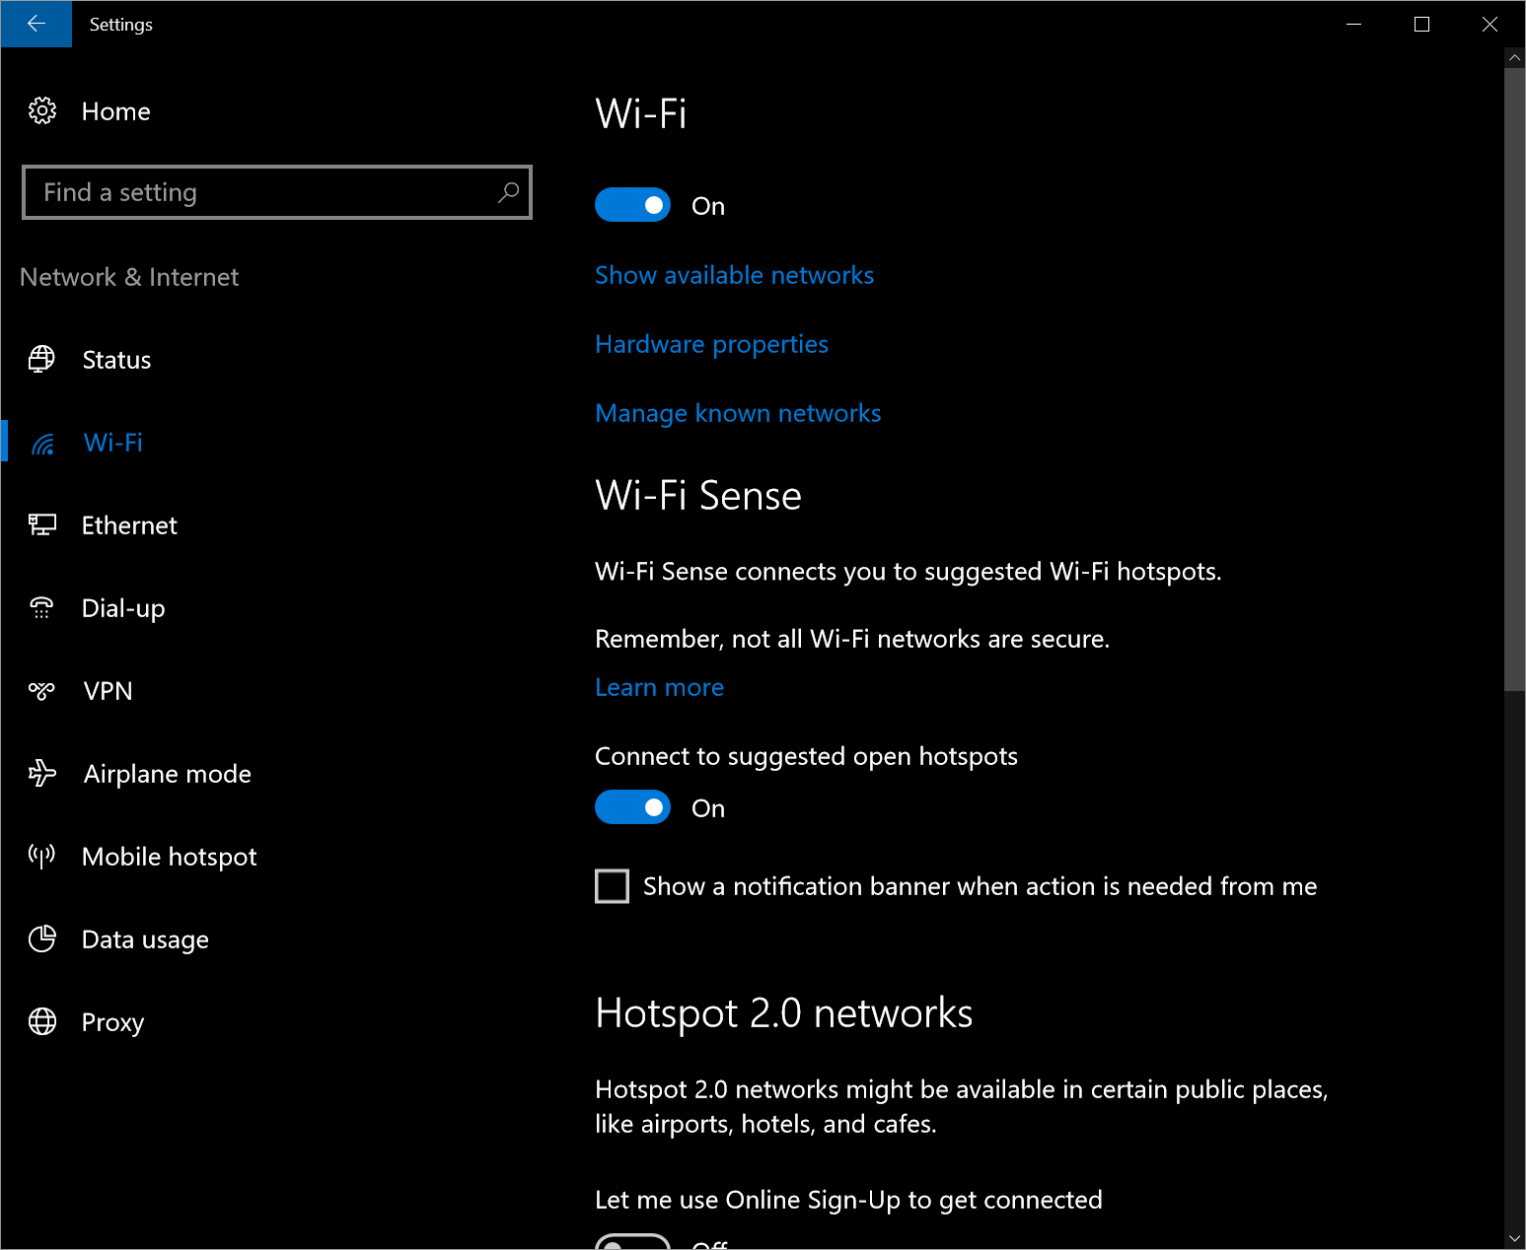Click the Ethernet monitor icon
This screenshot has width=1526, height=1250.
tap(41, 524)
